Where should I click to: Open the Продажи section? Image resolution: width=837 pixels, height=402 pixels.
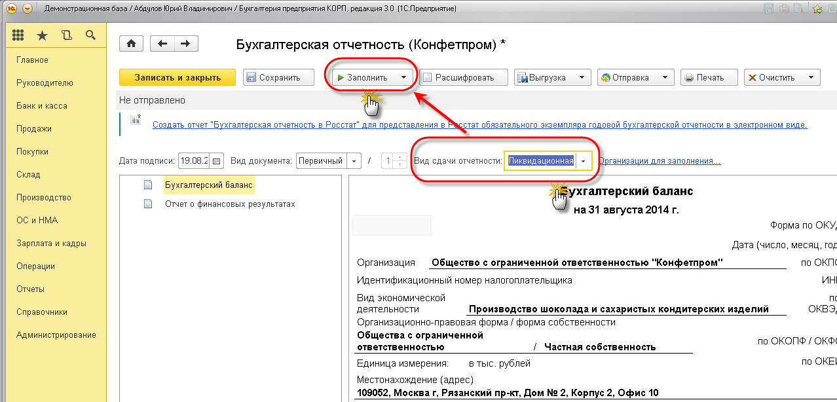tap(34, 128)
